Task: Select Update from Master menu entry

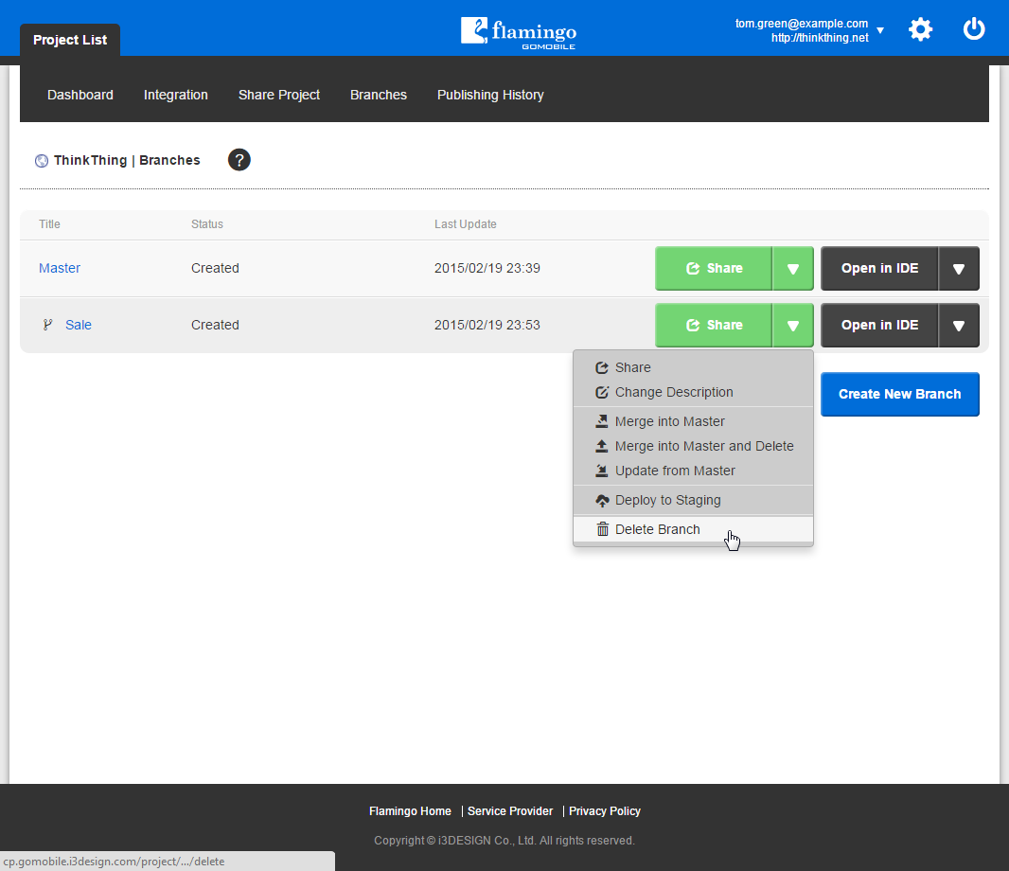Action: tap(693, 471)
